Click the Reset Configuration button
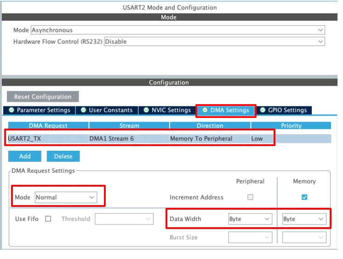 click(43, 97)
